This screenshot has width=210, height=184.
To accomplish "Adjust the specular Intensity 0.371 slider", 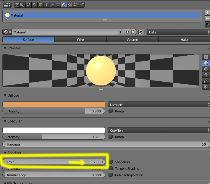I will (54, 137).
